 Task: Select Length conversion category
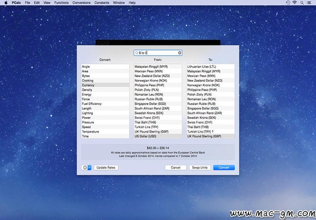coord(105,108)
